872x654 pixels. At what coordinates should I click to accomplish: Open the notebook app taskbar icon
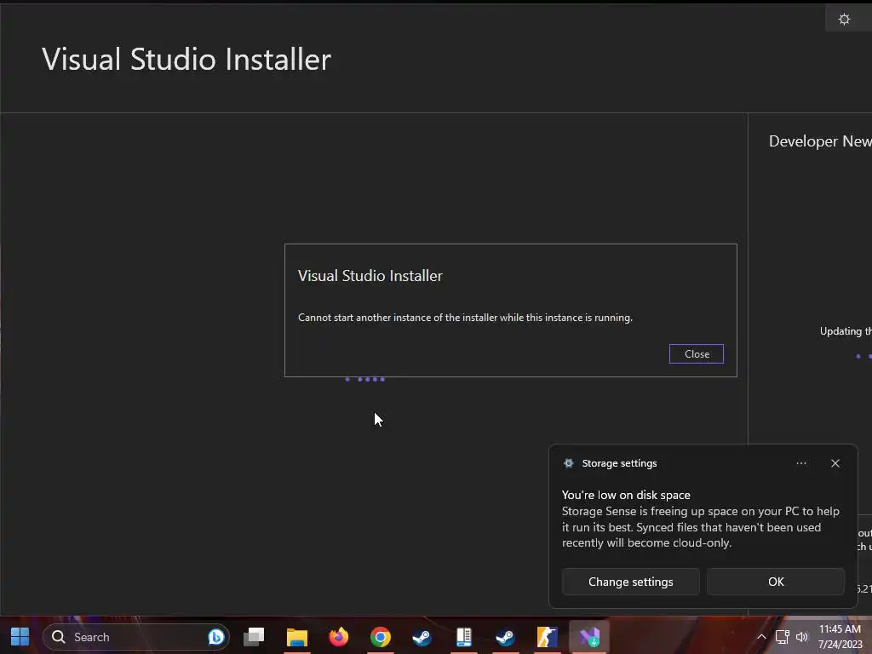coord(464,637)
